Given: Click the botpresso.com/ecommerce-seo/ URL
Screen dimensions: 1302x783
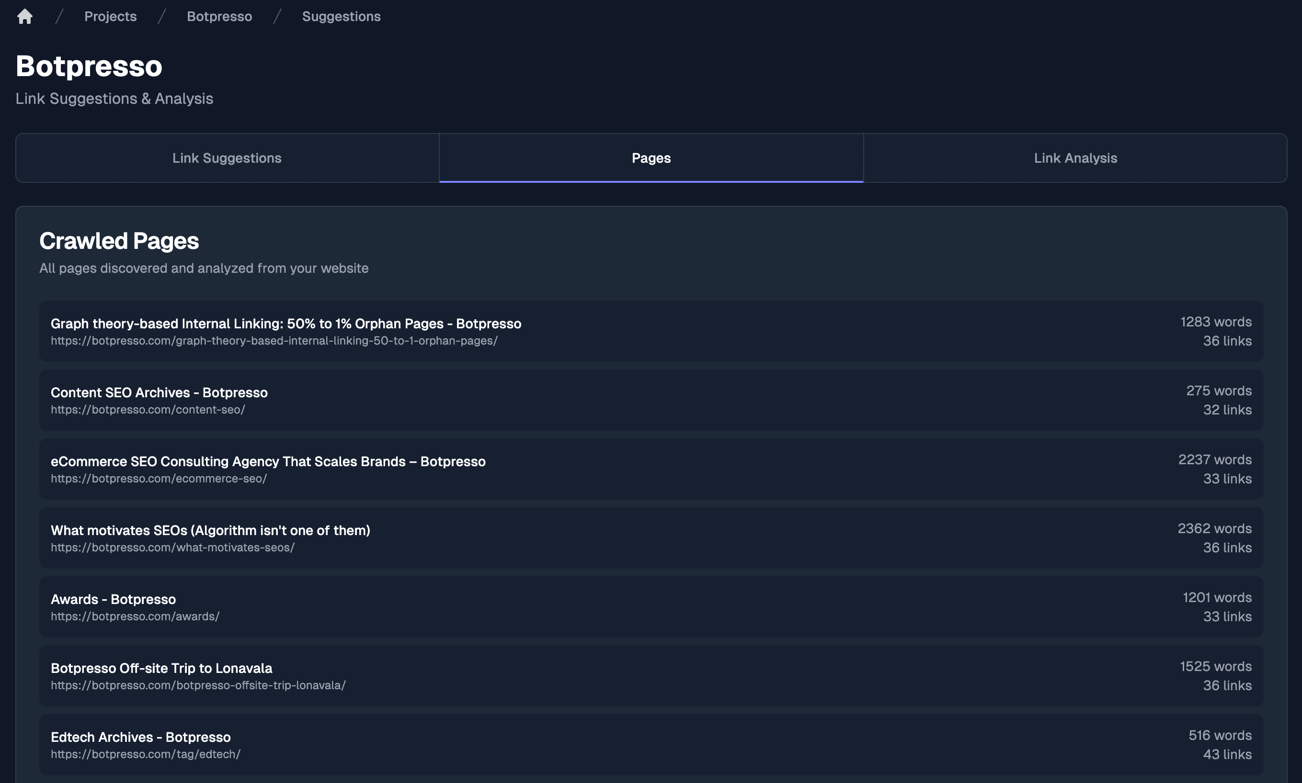Looking at the screenshot, I should pyautogui.click(x=159, y=479).
